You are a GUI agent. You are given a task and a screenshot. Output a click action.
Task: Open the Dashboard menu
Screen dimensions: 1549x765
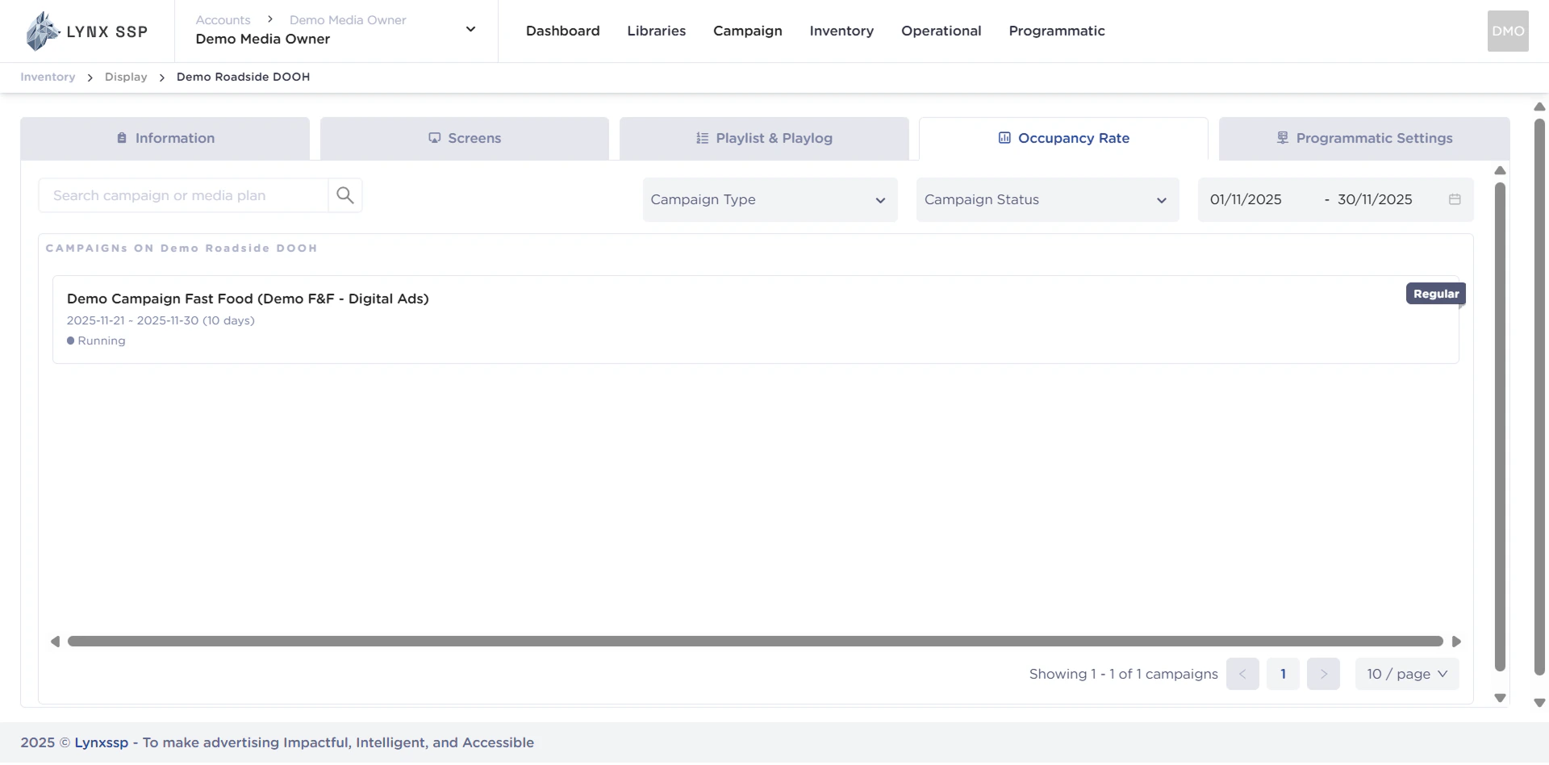click(563, 31)
